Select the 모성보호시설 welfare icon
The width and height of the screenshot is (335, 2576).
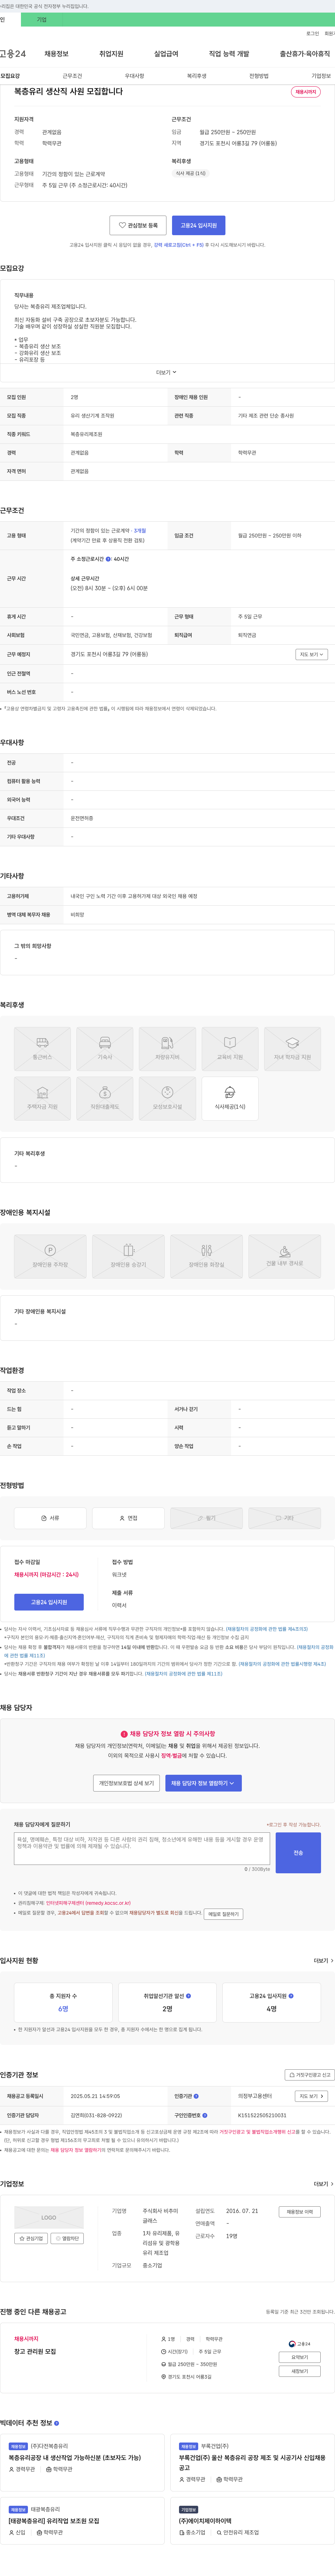167,1099
